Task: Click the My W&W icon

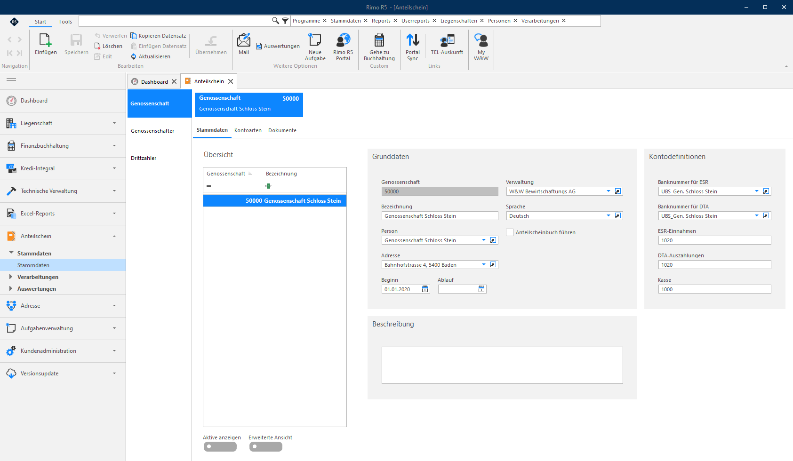Action: tap(481, 40)
